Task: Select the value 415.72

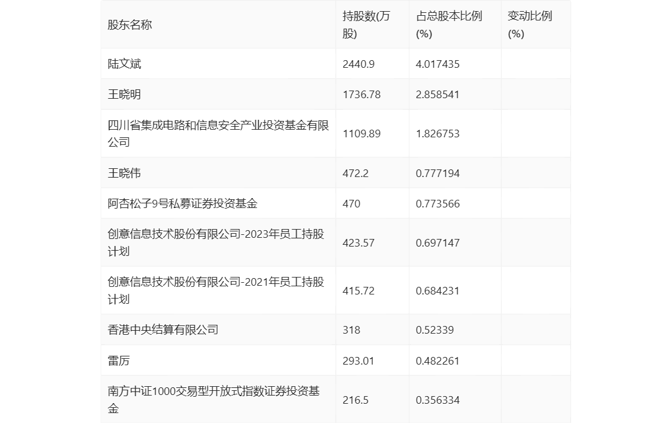Action: [x=358, y=291]
